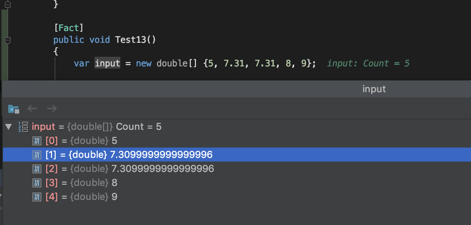Select array element [0] row

(x=111, y=141)
